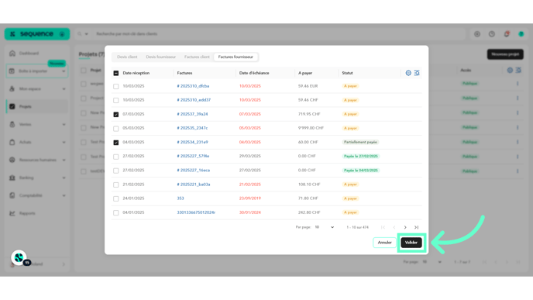Sort by Date réception column header

coord(136,73)
